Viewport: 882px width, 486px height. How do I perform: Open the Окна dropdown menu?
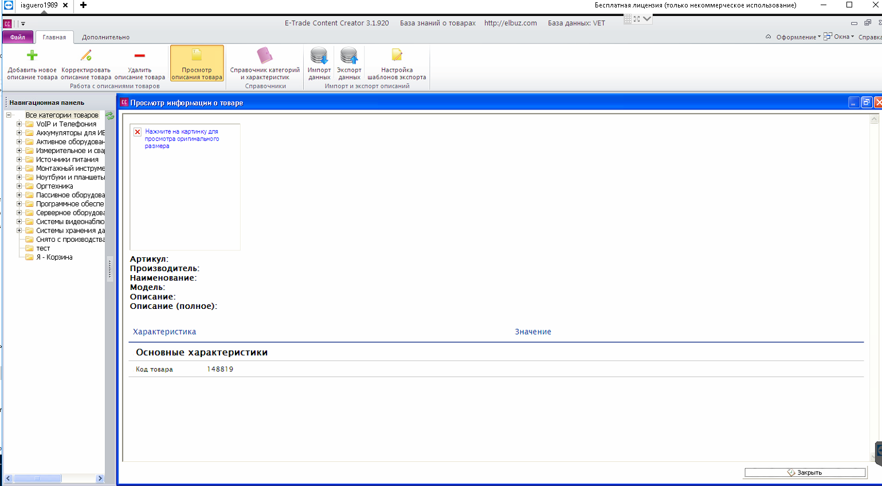[x=844, y=37]
